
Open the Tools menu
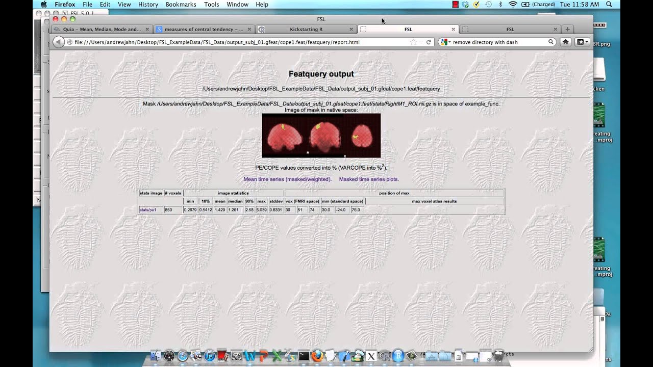tap(211, 5)
